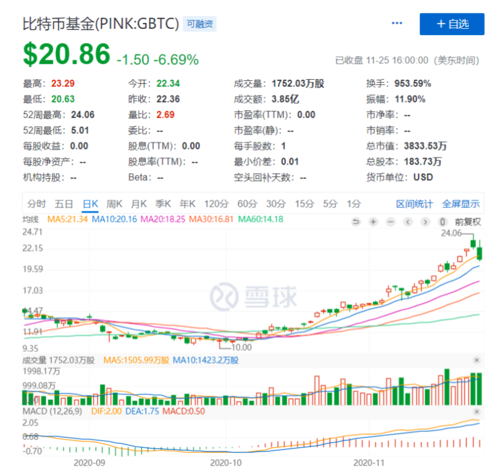Image resolution: width=499 pixels, height=472 pixels.
Task: Click the 量比 2.69 value
Action: 166,115
